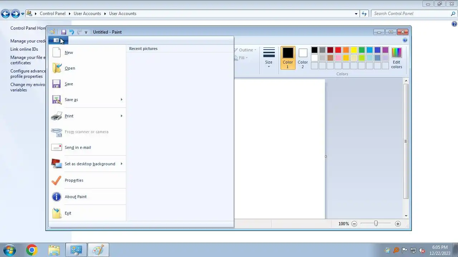
Task: Expand Set as desktop background submenu arrow
Action: pos(122,164)
